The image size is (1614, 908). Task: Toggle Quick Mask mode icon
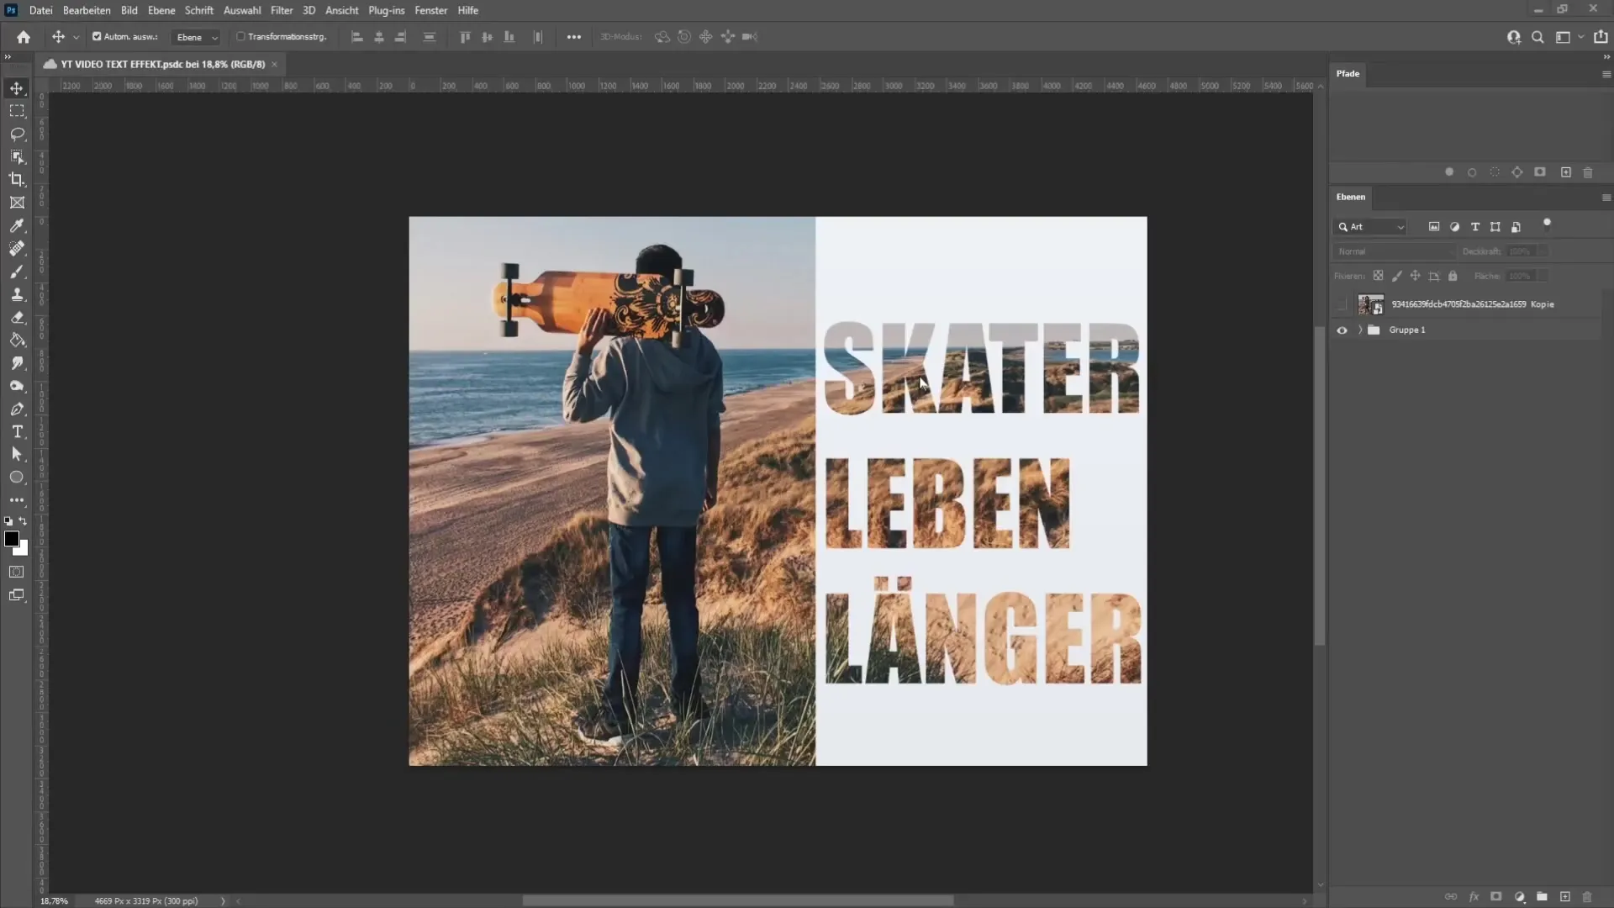[17, 572]
